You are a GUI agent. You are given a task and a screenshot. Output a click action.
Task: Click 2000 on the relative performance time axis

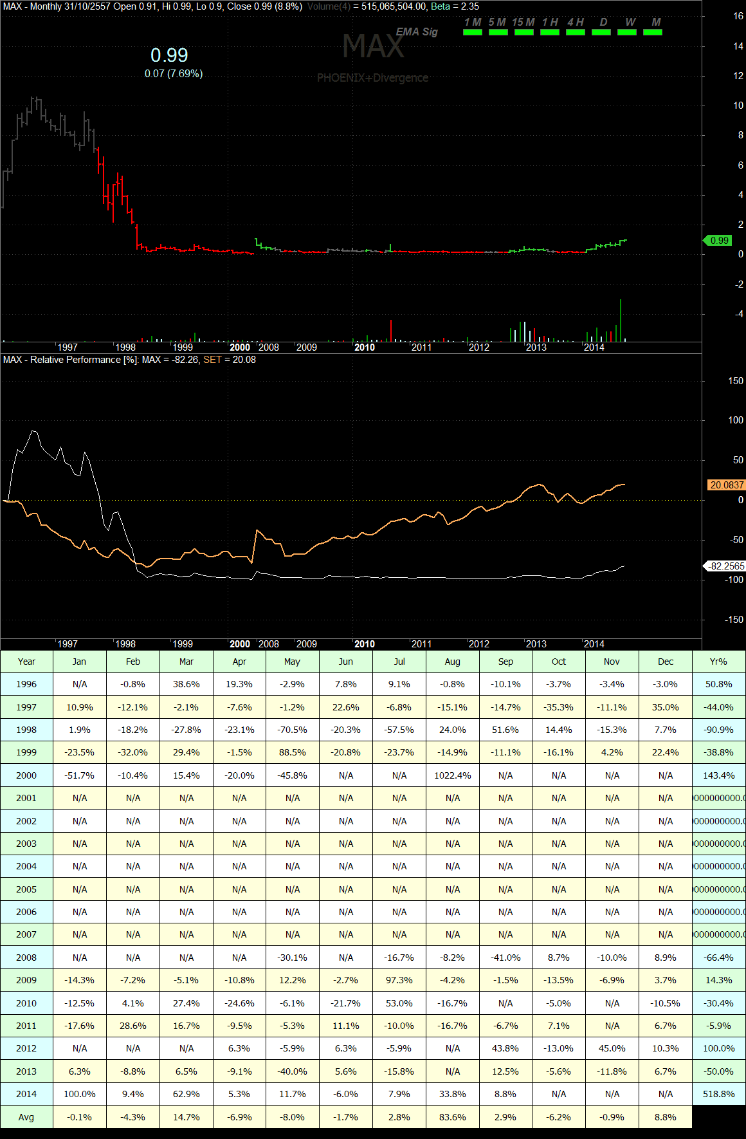pos(240,644)
